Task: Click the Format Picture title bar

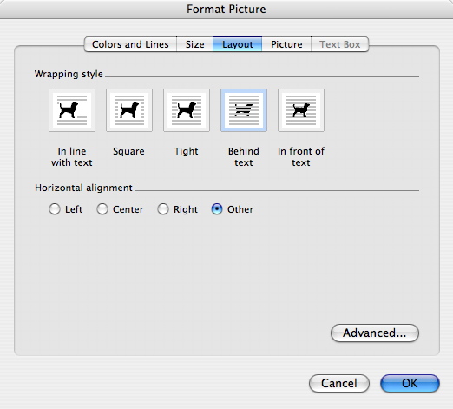Action: click(226, 10)
